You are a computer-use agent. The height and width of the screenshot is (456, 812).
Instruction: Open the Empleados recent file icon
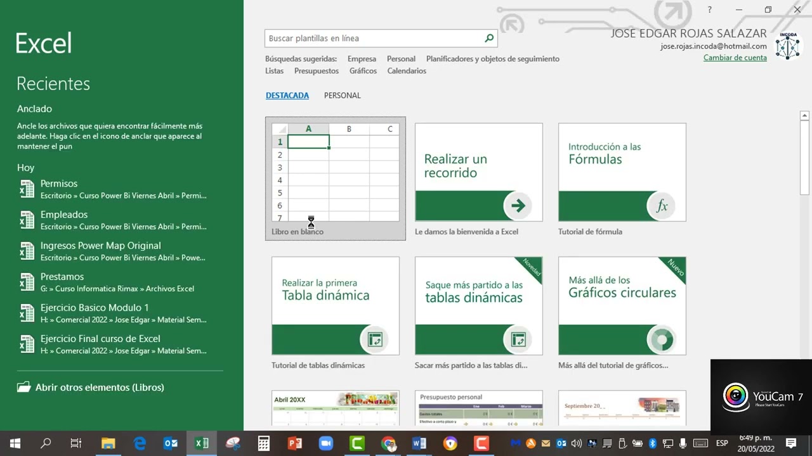pyautogui.click(x=27, y=220)
